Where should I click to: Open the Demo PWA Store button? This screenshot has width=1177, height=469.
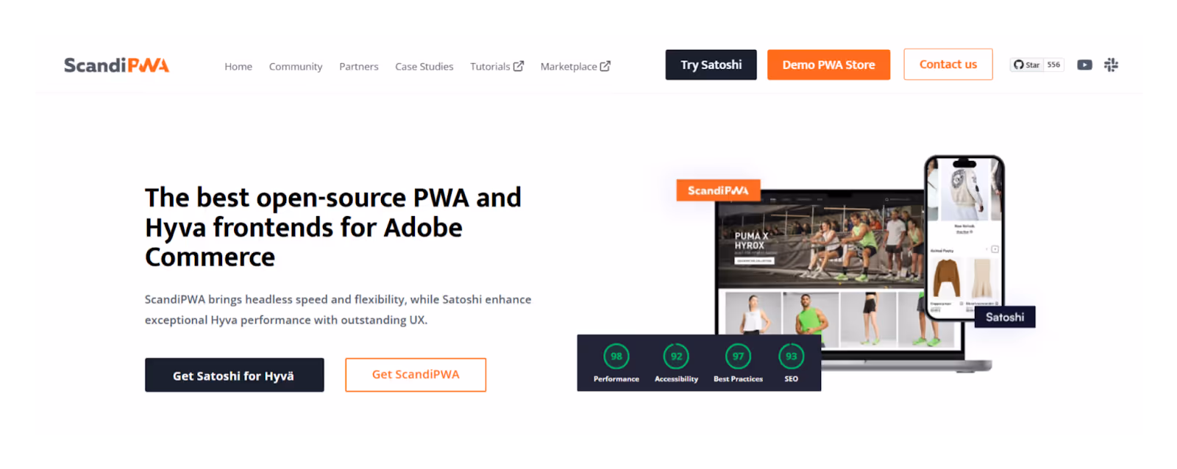point(829,65)
